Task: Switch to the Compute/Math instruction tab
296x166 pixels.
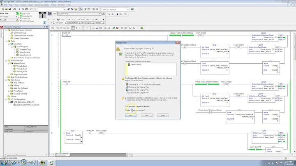Action: coord(72,23)
